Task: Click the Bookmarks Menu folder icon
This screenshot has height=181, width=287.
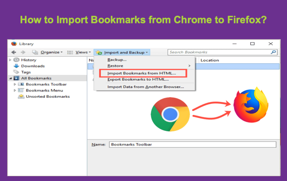Action: pyautogui.click(x=21, y=90)
